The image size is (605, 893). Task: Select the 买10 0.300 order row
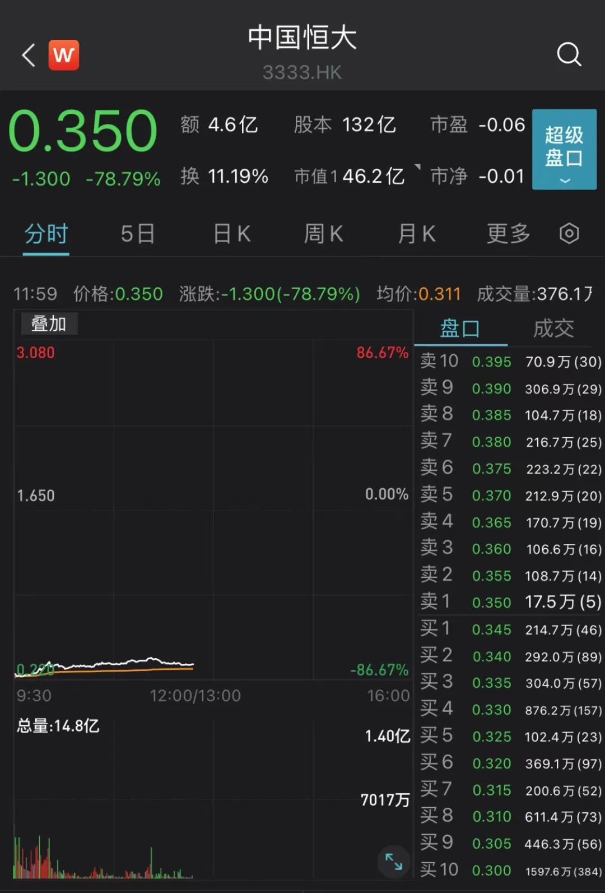point(511,870)
